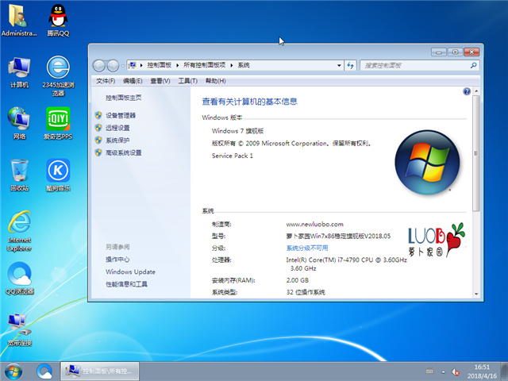Open recent pages dropdown beside forward arrow
The height and width of the screenshot is (381, 508).
click(123, 66)
